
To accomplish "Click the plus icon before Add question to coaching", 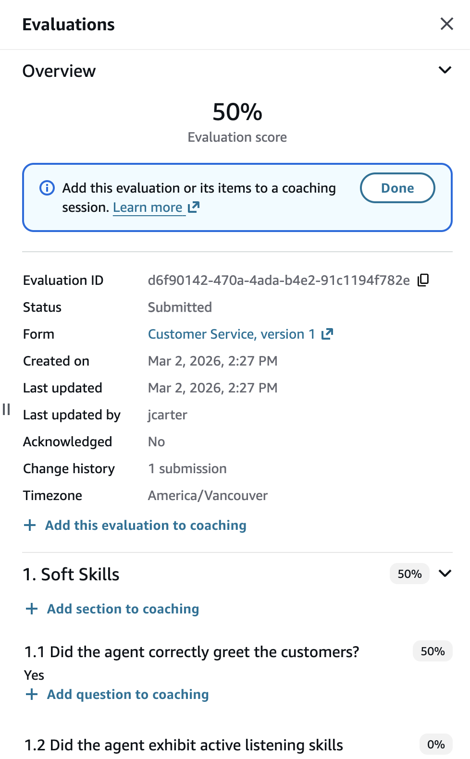I will tap(32, 694).
